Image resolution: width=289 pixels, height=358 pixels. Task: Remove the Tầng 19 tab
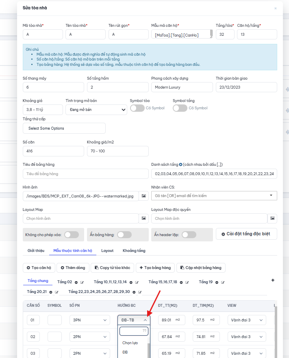217,282
